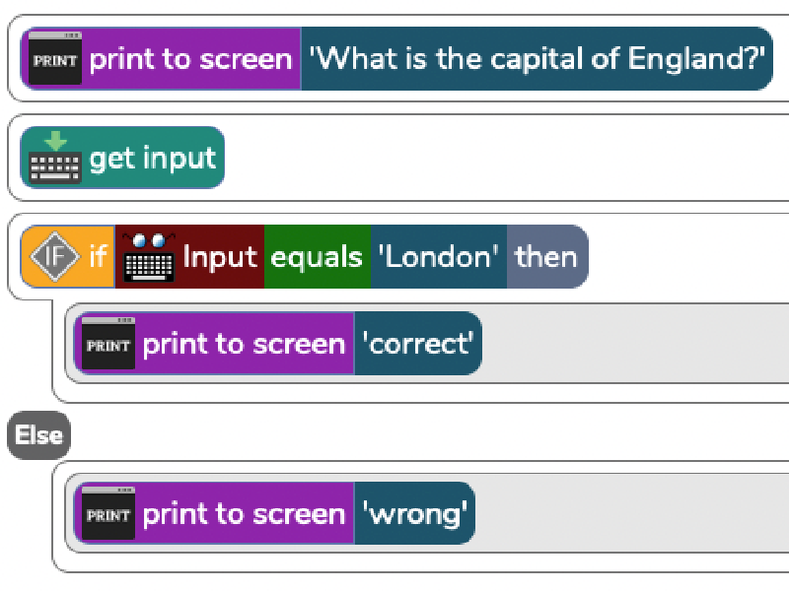The width and height of the screenshot is (789, 591).
Task: Select the 'What is the capital of England?' text
Action: coord(537,59)
